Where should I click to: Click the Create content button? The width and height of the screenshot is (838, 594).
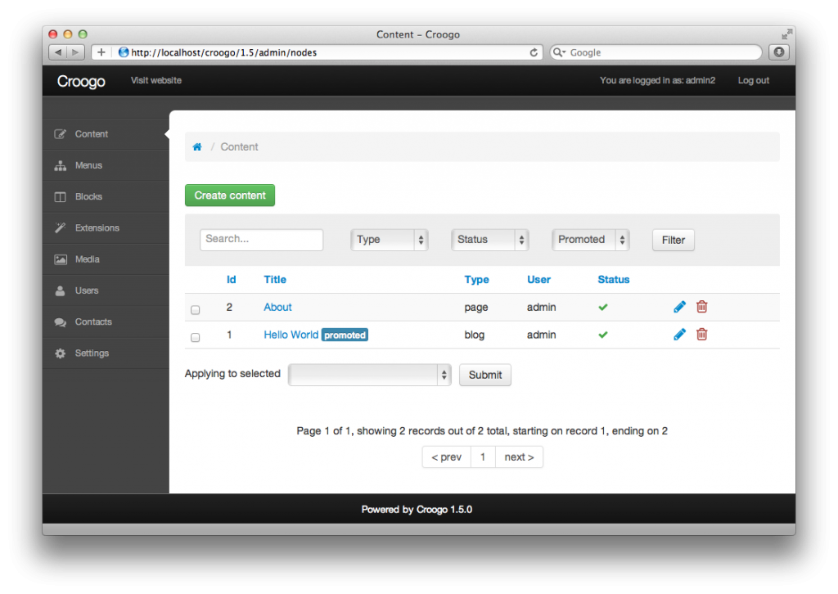(x=230, y=196)
